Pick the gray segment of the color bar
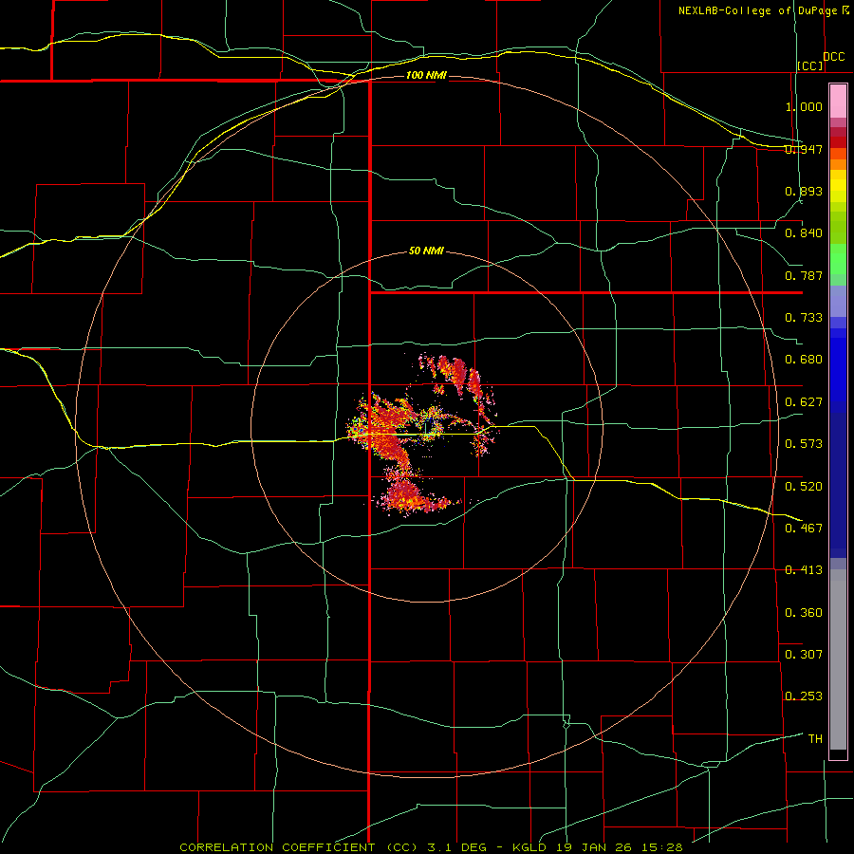Screen dimensions: 854x854 pos(838,659)
